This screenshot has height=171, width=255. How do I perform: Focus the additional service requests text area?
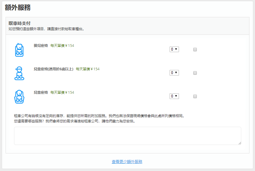(x=127, y=136)
